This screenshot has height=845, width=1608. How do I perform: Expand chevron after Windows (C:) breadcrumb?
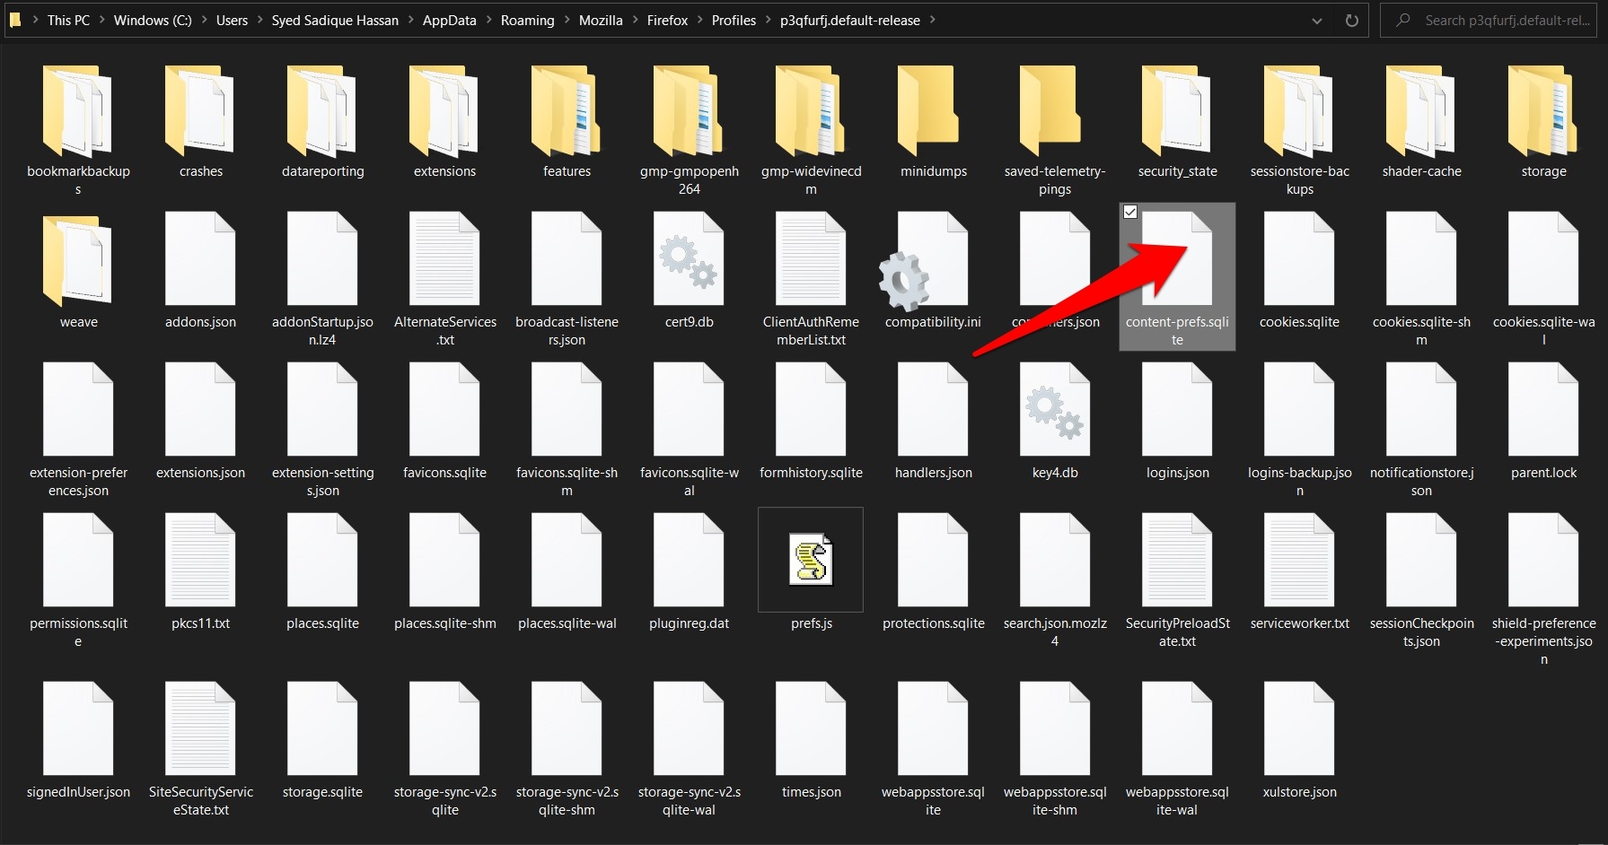(204, 20)
